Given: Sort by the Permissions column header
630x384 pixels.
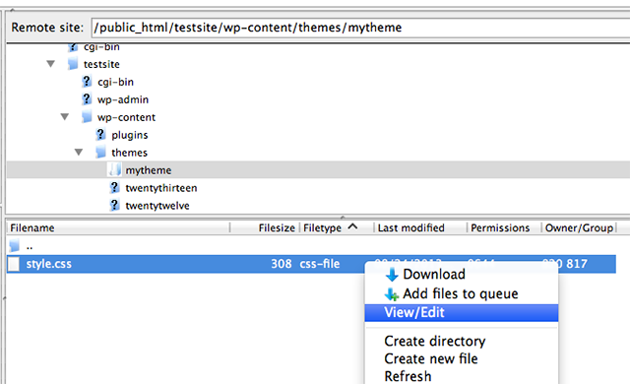Looking at the screenshot, I should click(x=500, y=227).
